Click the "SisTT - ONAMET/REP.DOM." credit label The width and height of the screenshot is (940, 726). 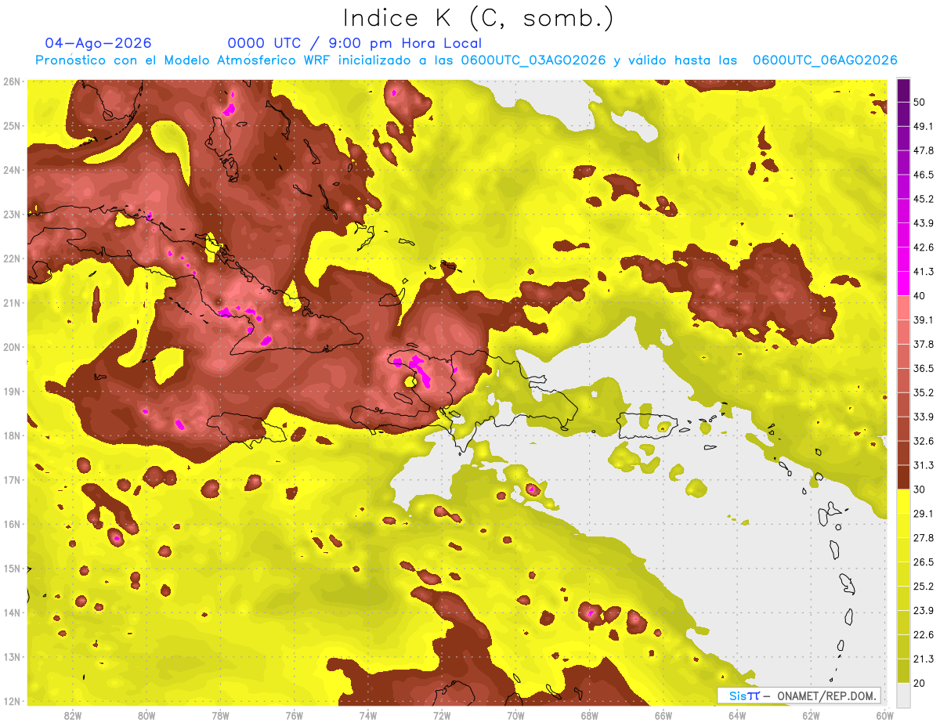(799, 695)
